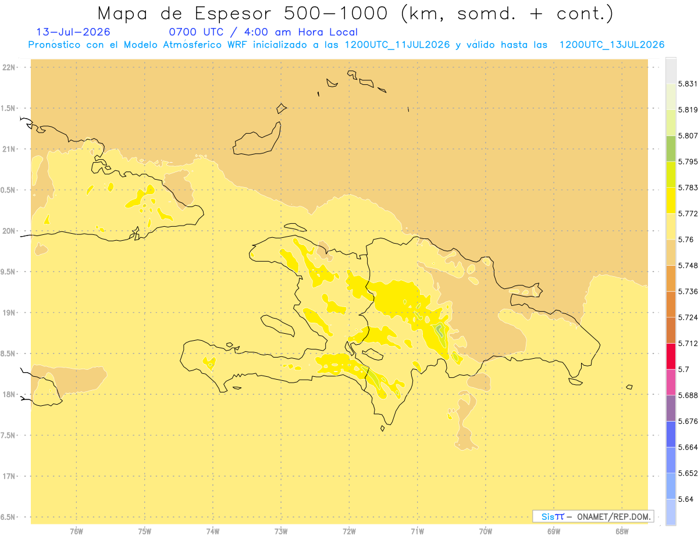Click the '20N' latitude label
The image size is (698, 539).
click(10, 231)
